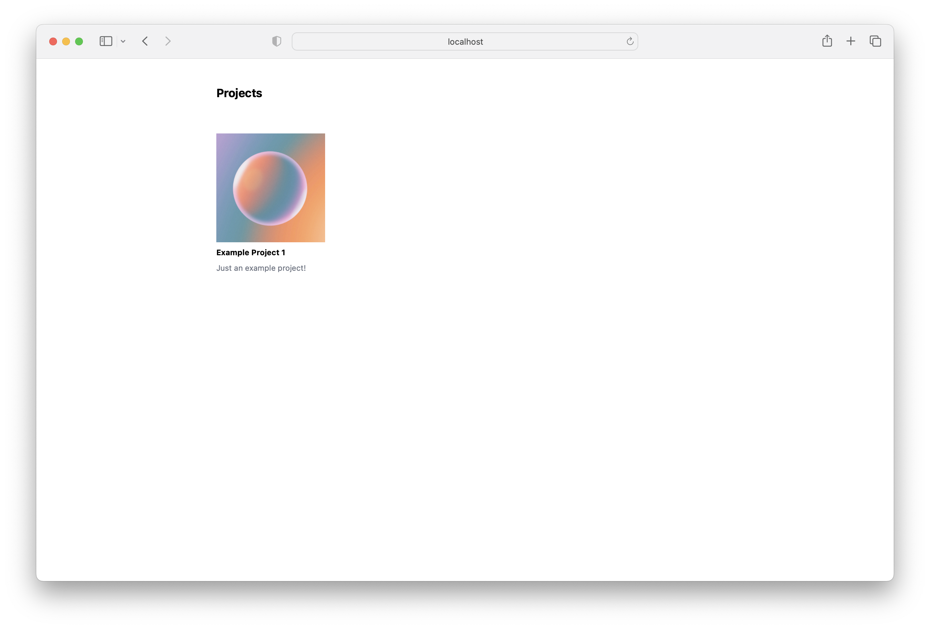
Task: Open the sidebar options chevron
Action: [x=123, y=41]
